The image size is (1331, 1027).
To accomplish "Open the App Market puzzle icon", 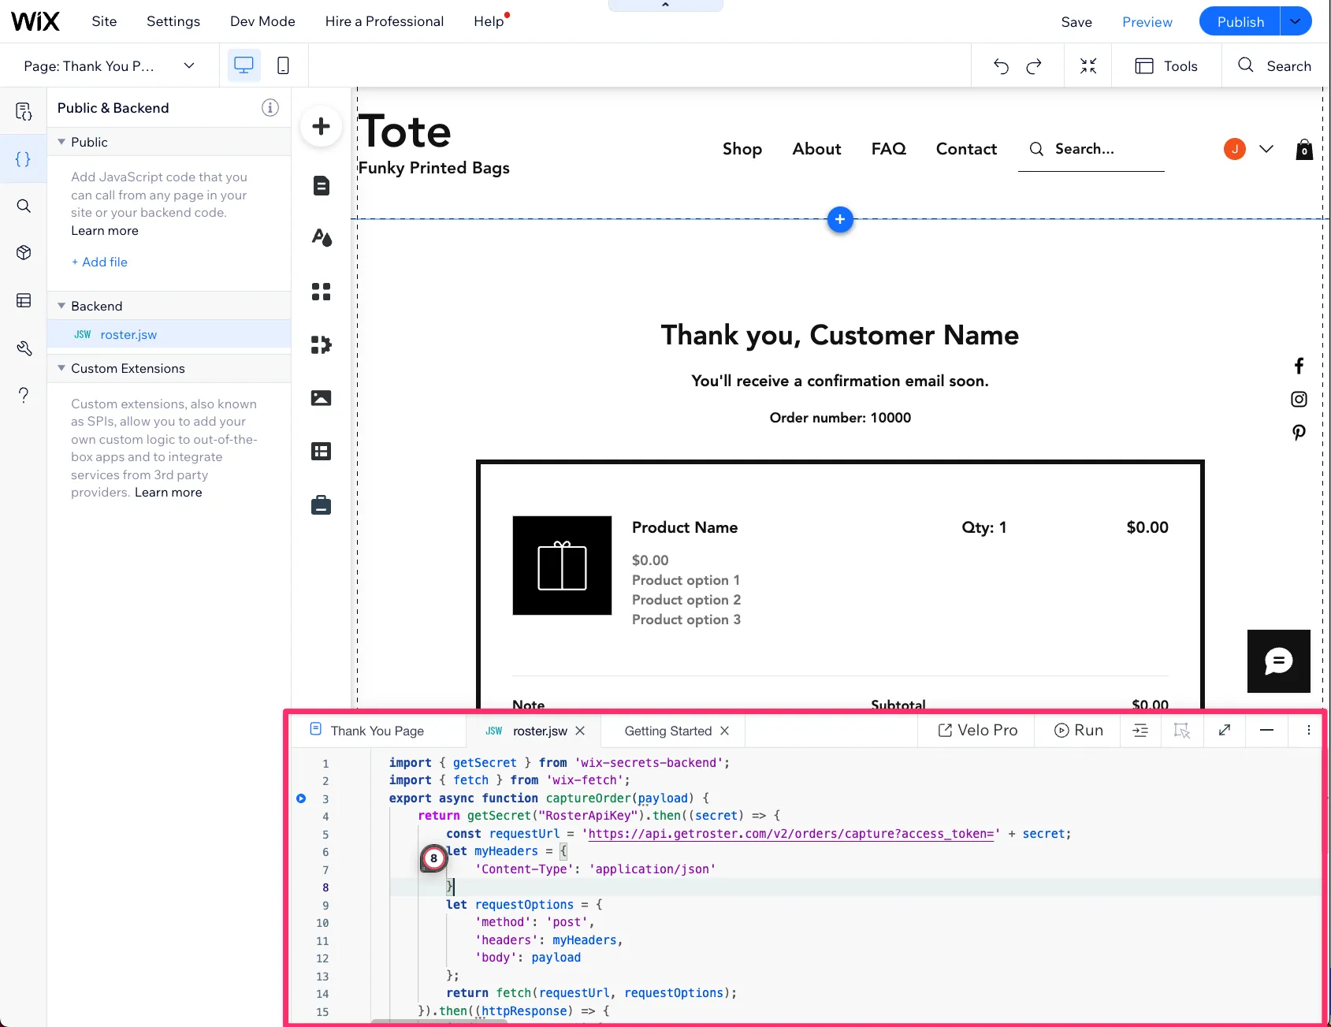I will coord(321,344).
